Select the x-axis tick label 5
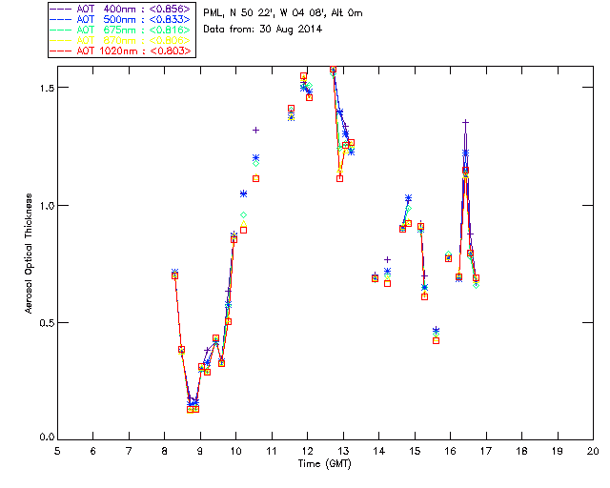Screen dimensions: 610x488 57,449
